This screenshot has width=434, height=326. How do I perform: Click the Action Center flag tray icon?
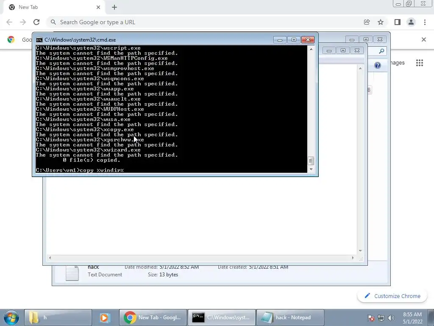tap(371, 318)
